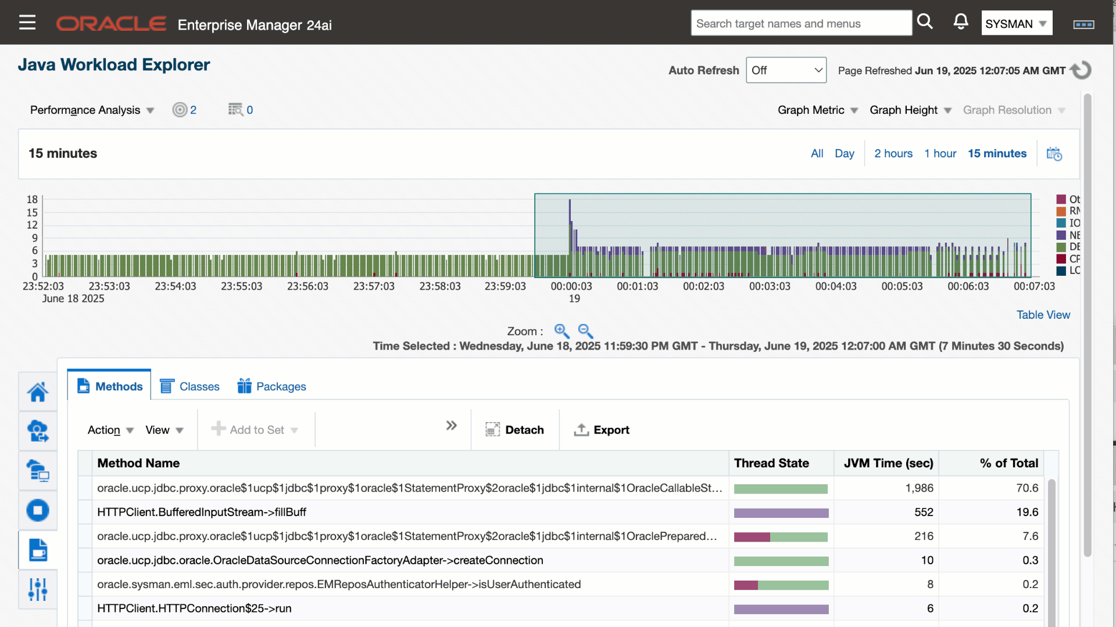Click the search magnifier icon
Screen dimensions: 1116x627
(925, 22)
